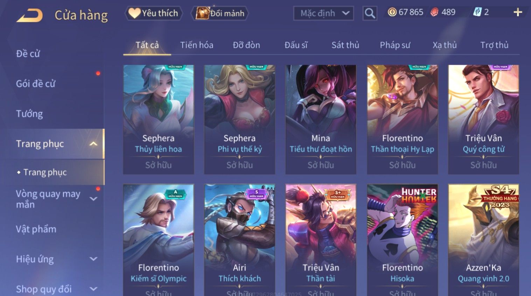
Task: Open the Mặc định sort dropdown
Action: 323,13
